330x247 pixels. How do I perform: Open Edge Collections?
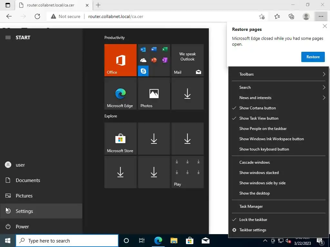pos(291,16)
